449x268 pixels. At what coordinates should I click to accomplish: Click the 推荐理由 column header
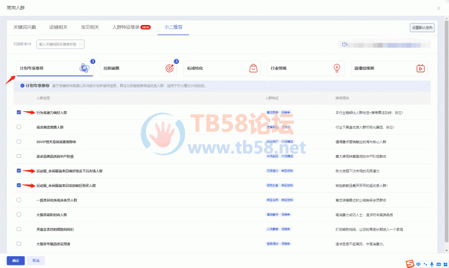(342, 98)
